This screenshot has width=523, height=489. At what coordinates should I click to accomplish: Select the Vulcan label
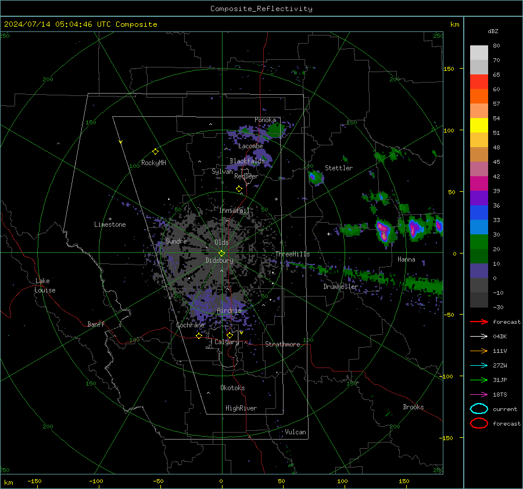pyautogui.click(x=295, y=432)
